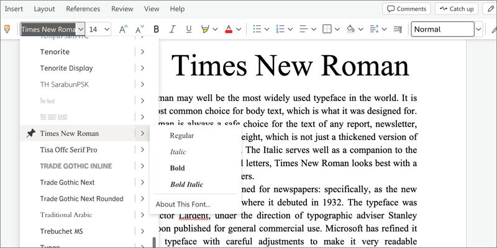Collapse the font name dropdown arrow
Screen dimensions: 497x248
[x=81, y=29]
